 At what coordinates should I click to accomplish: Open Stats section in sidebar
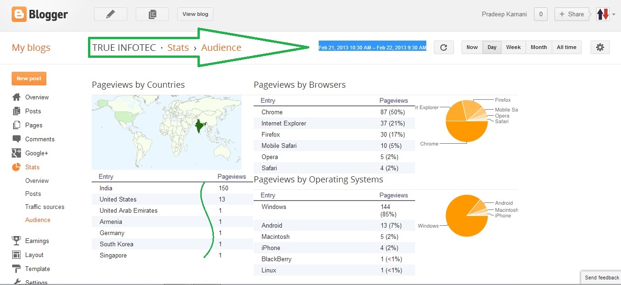click(x=32, y=167)
